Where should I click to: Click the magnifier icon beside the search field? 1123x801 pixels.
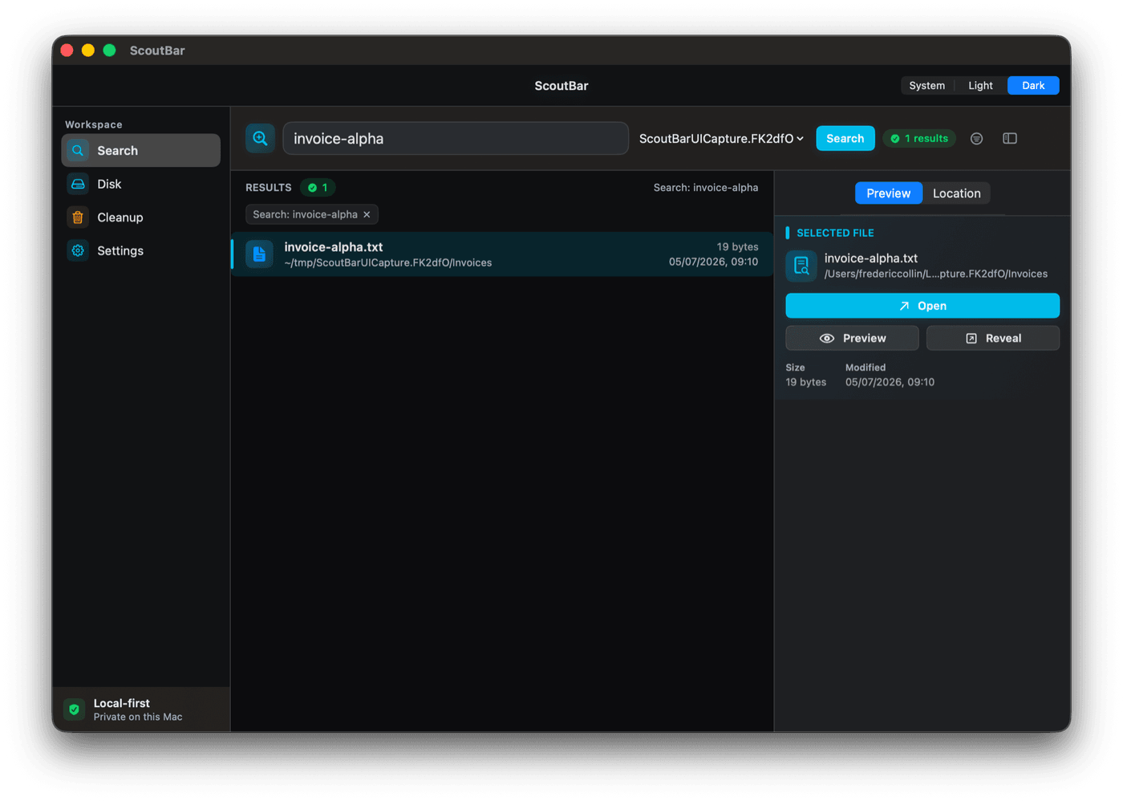coord(260,138)
